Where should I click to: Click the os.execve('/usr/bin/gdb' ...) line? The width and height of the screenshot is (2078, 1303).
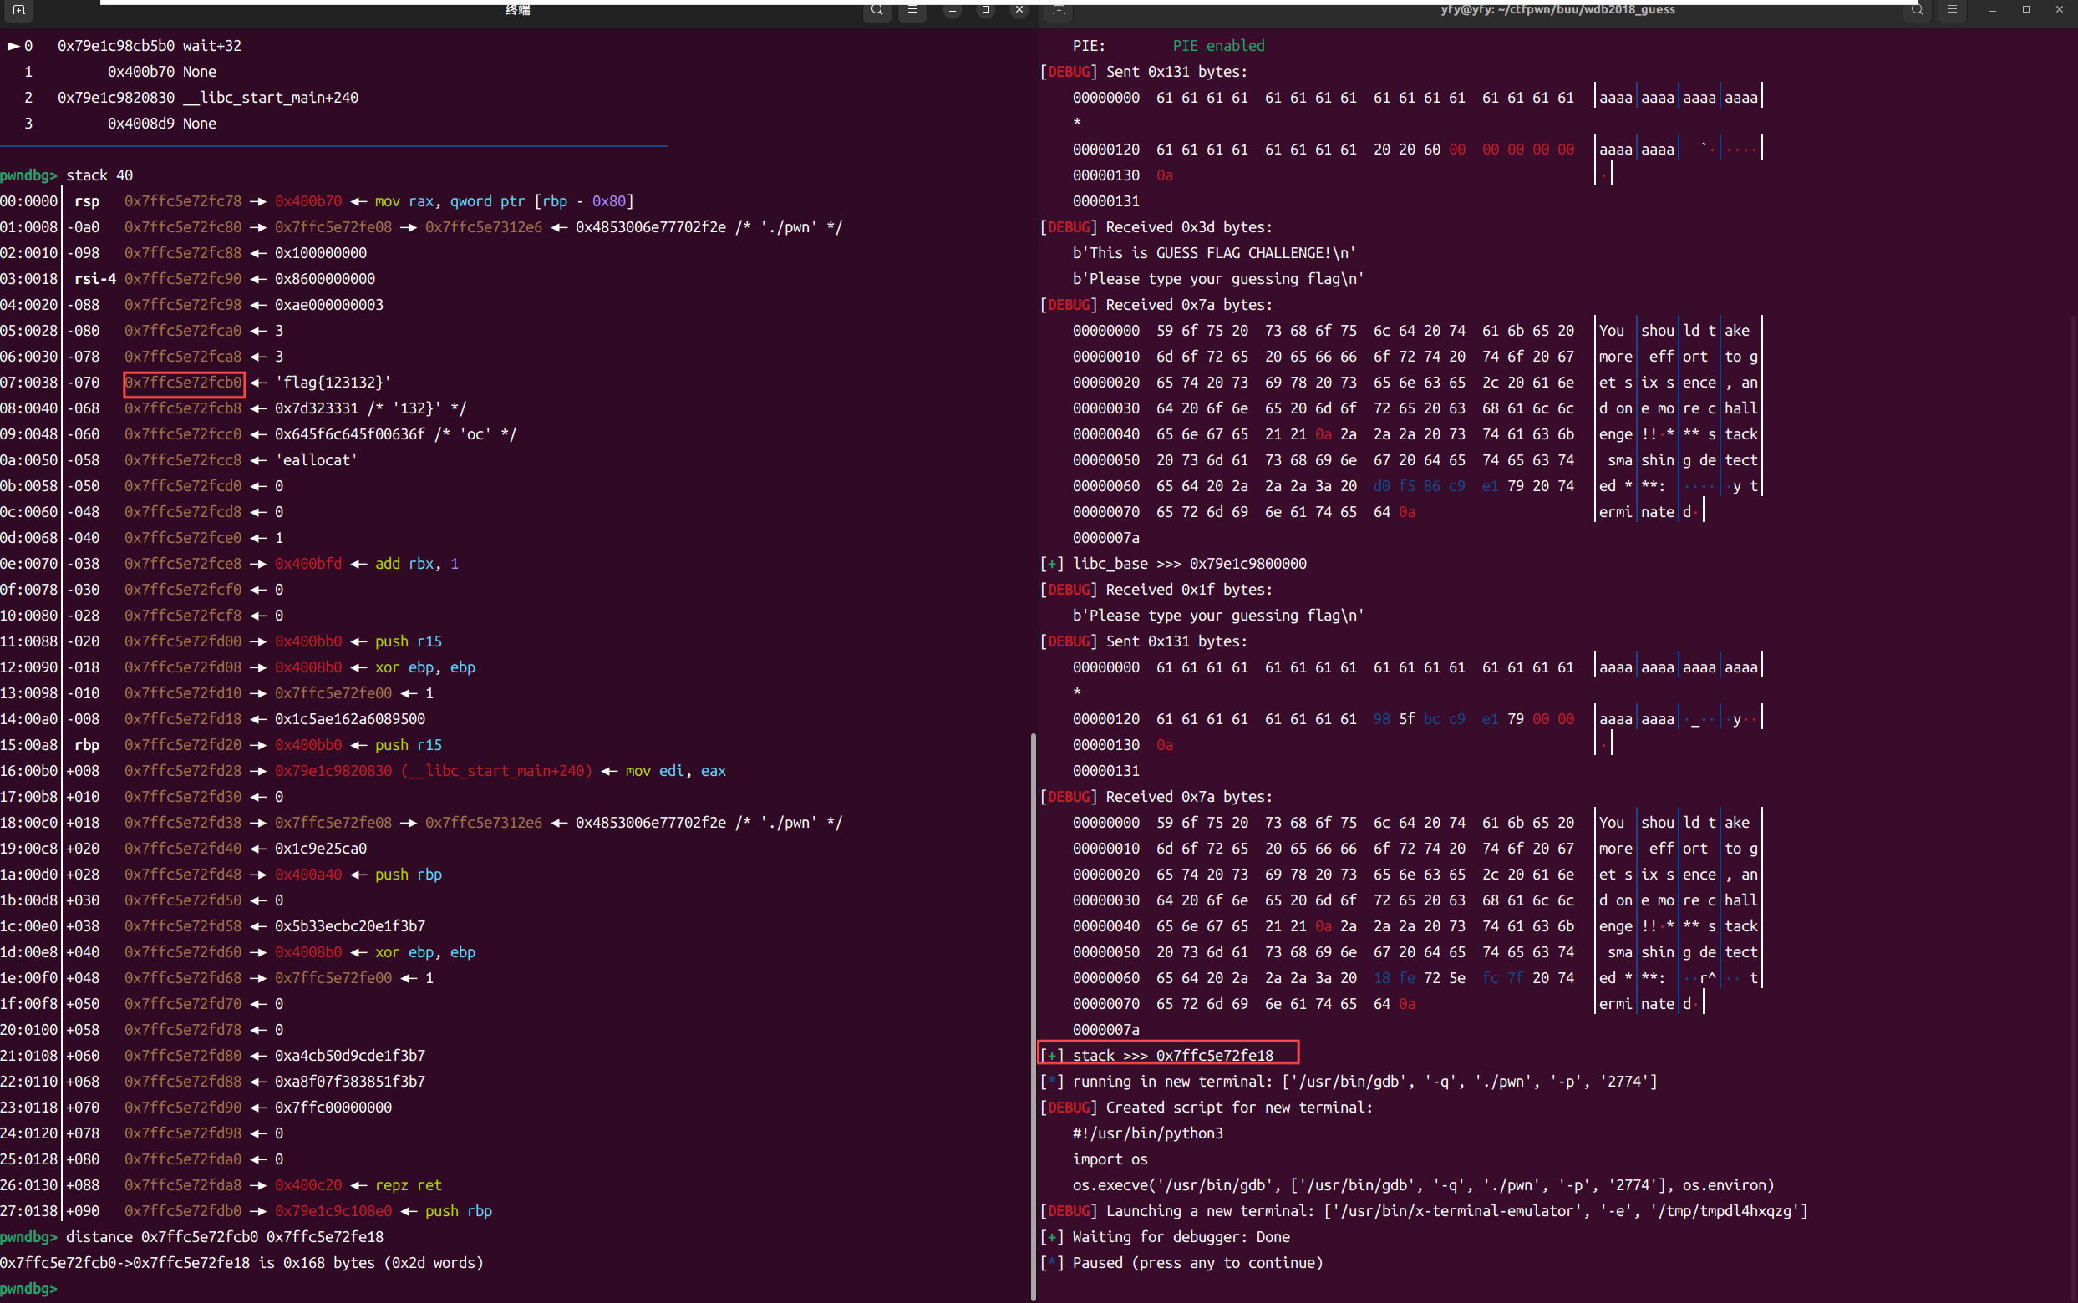tap(1424, 1185)
